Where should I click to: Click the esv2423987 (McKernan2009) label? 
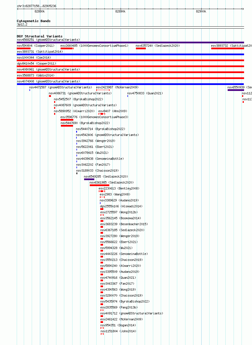117,87
